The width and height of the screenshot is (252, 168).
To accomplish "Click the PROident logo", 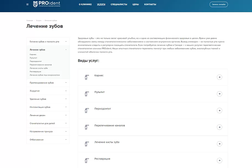I will click(47, 4).
